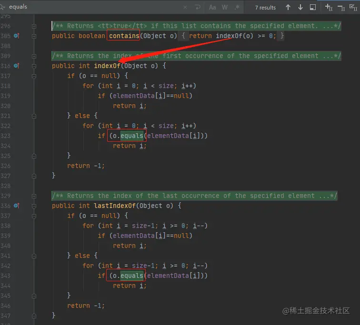Go to previous occurrence with up arrow
This screenshot has width=360, height=325.
[x=288, y=7]
